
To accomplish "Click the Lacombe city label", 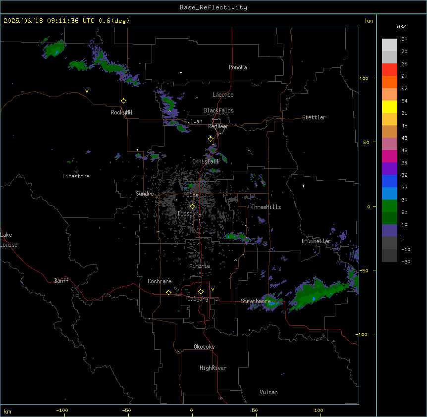I will pos(223,95).
